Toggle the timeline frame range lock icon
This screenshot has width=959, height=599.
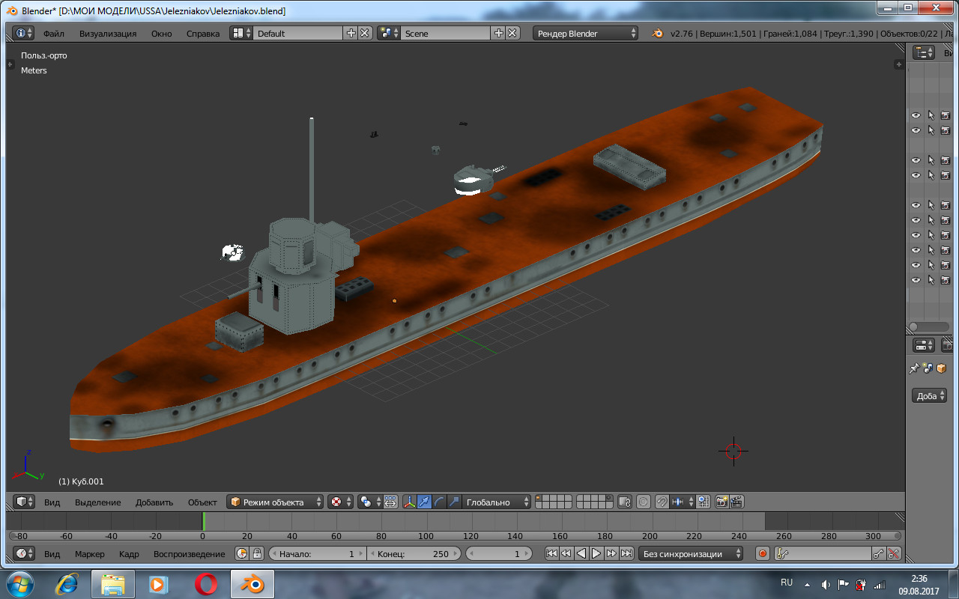[257, 554]
